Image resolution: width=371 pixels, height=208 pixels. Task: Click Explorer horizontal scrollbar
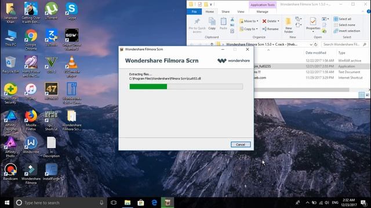tap(301, 90)
